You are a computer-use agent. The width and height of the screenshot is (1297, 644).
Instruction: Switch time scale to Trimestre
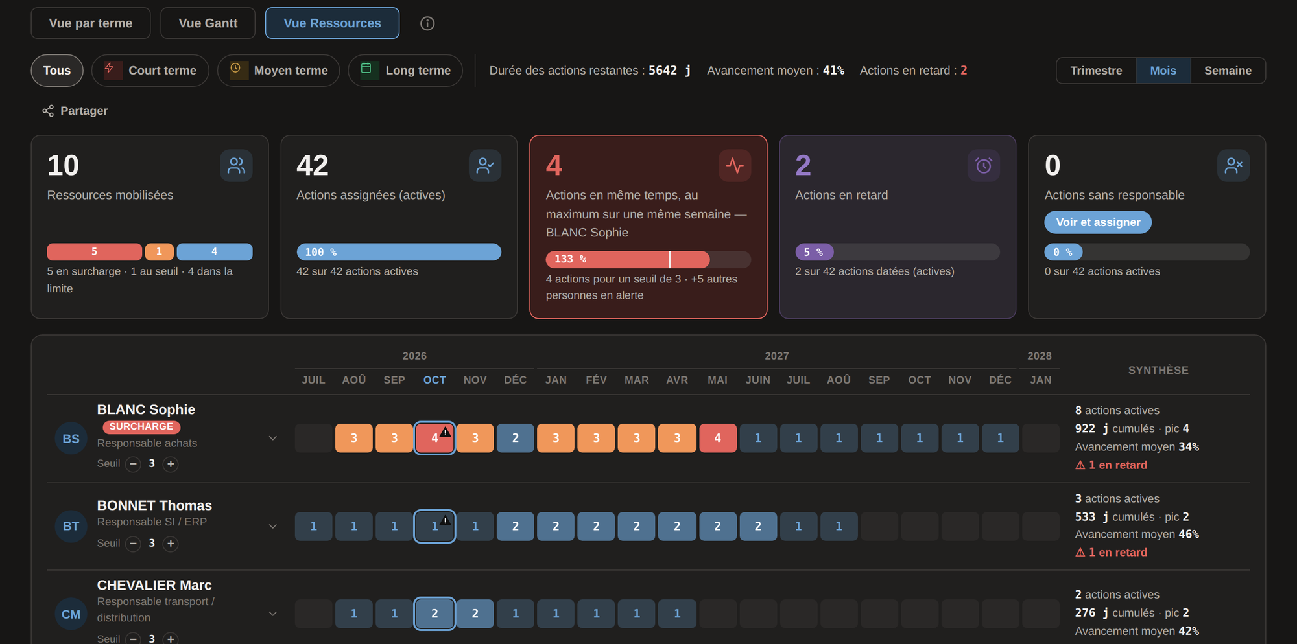pos(1096,71)
